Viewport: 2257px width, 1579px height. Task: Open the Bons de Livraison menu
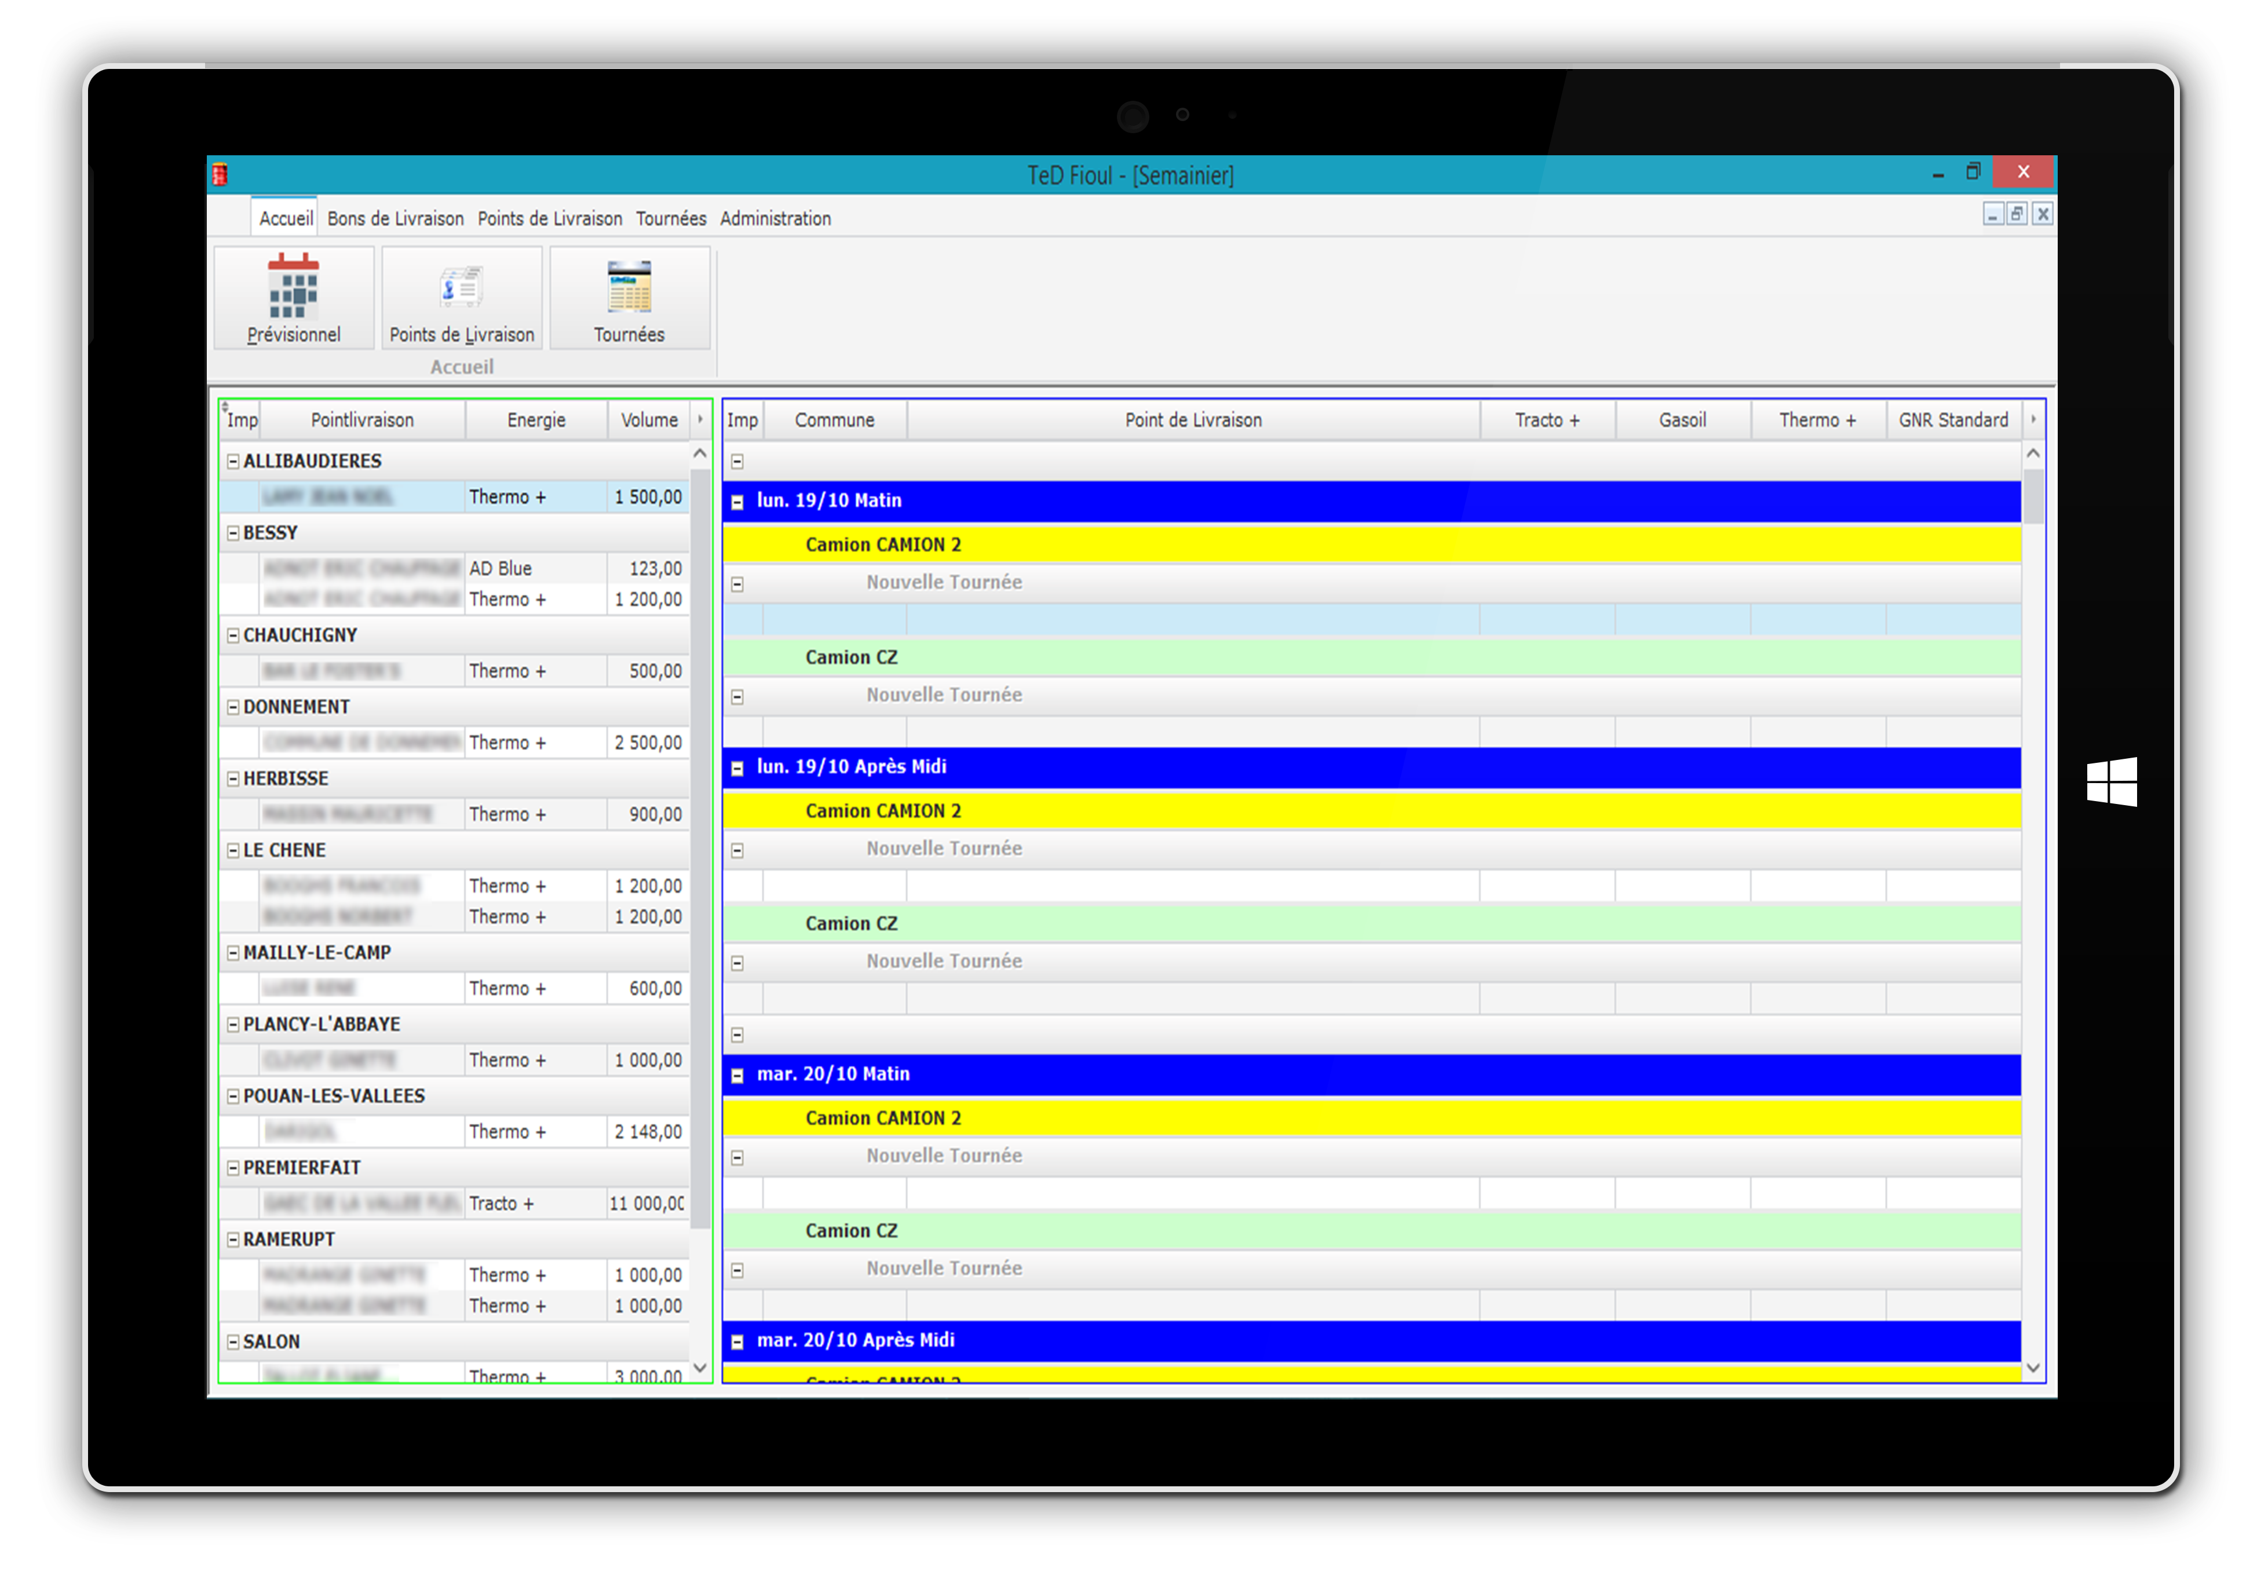coord(395,218)
